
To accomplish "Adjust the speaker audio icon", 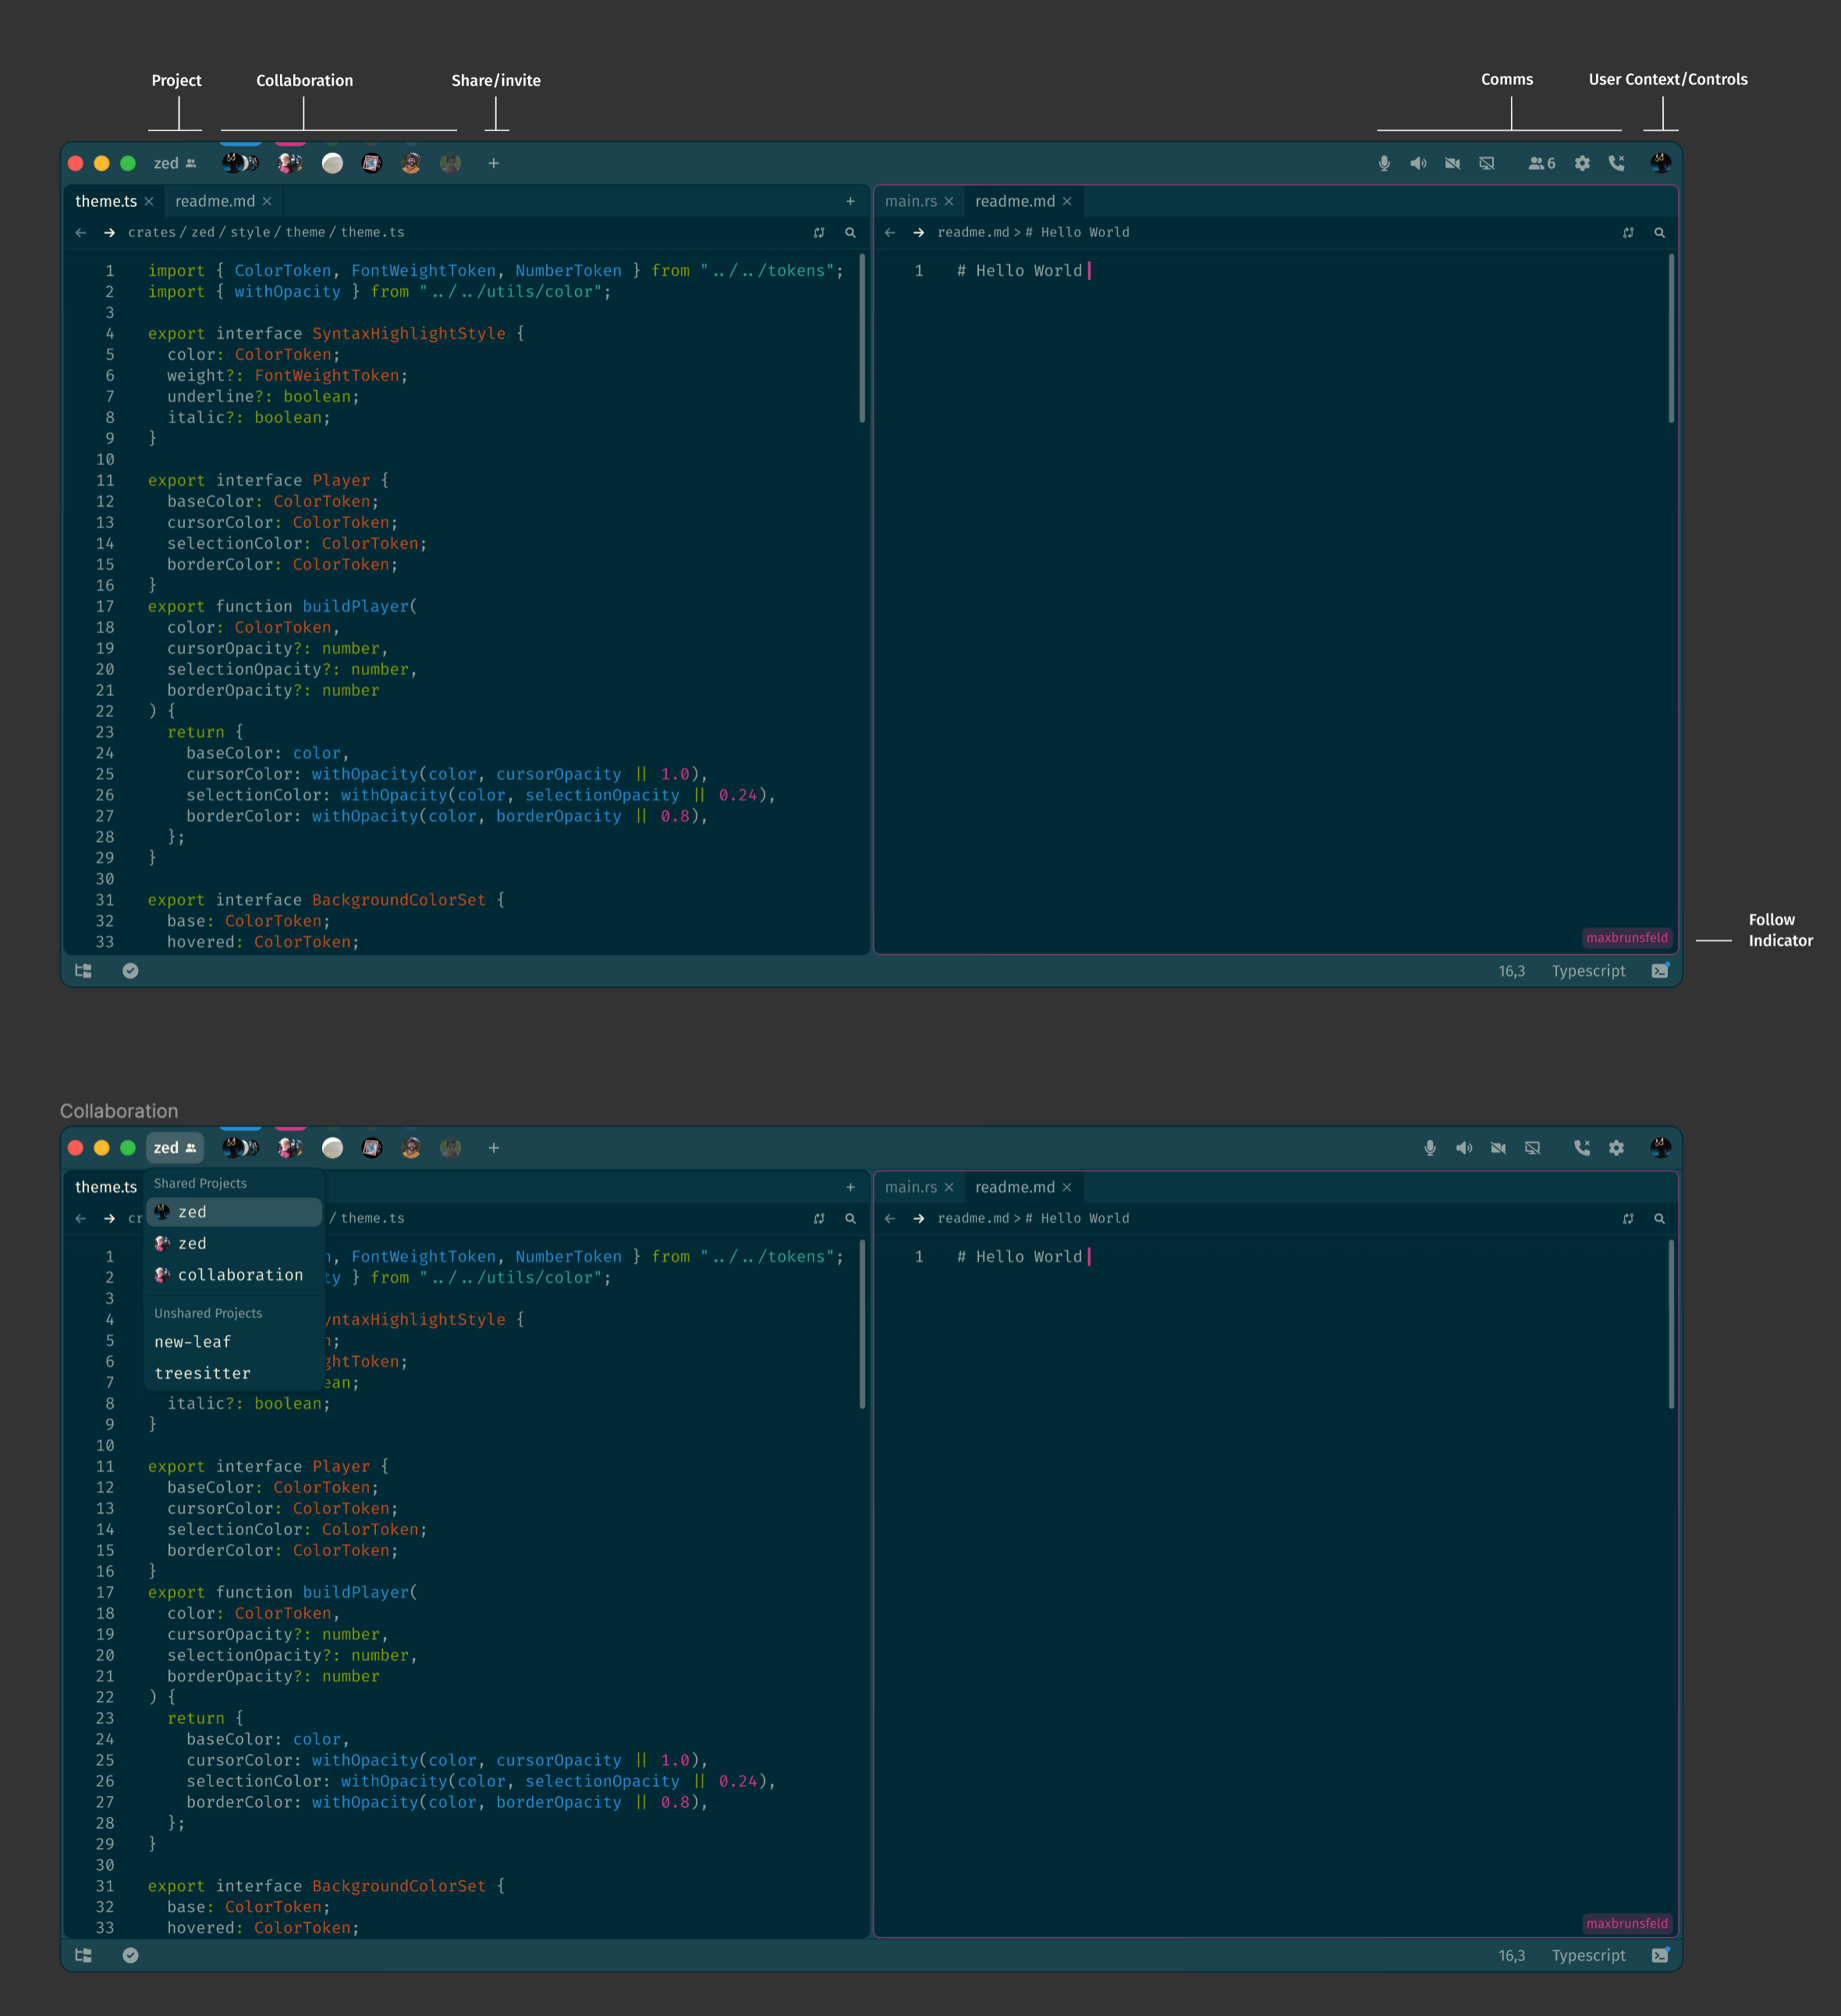I will (x=1418, y=163).
